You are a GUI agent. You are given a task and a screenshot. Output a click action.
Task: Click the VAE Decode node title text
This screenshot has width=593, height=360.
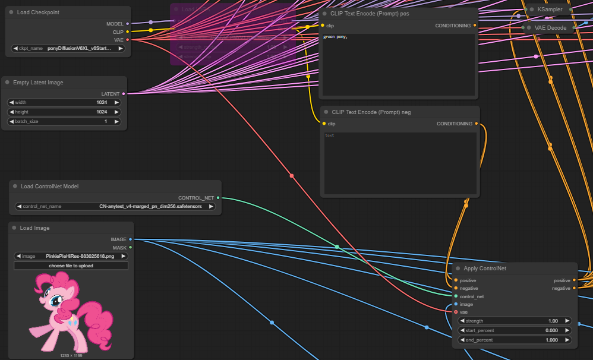550,27
